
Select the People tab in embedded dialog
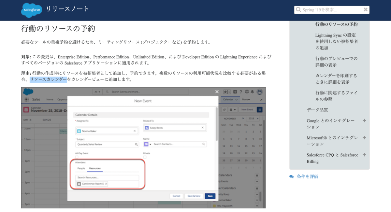tap(81, 168)
